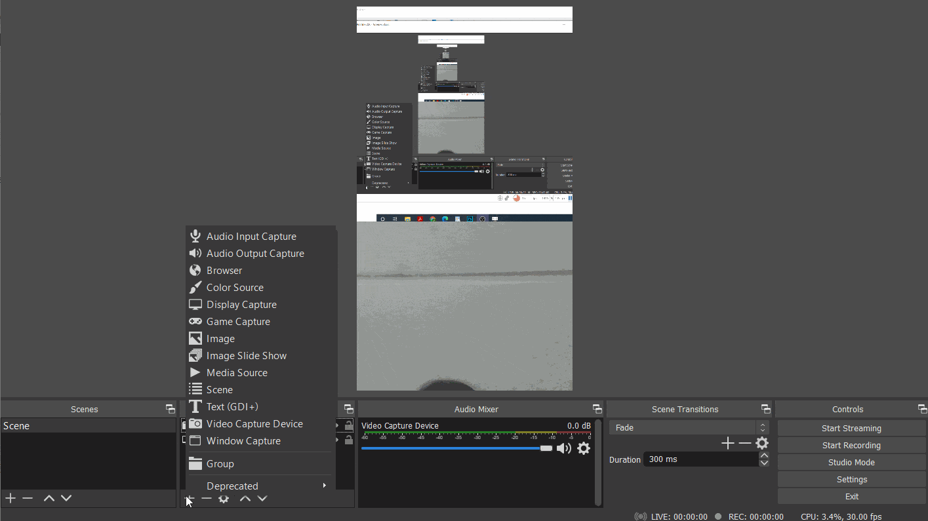Add a new scene with plus icon

pyautogui.click(x=10, y=498)
